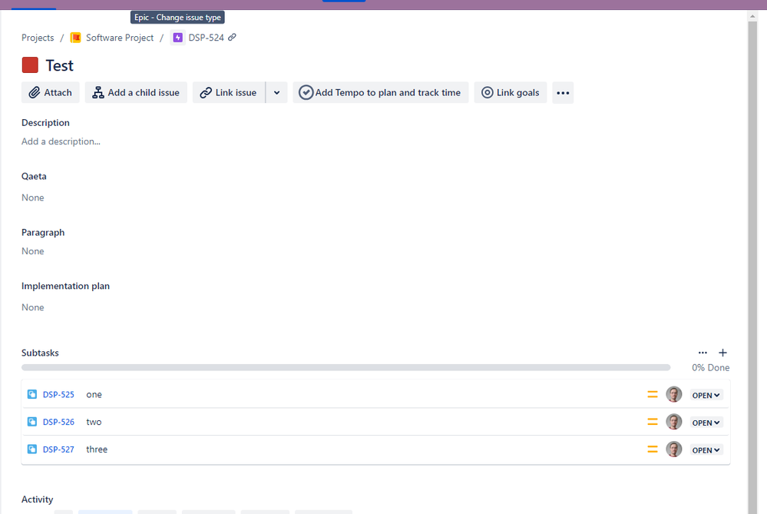Click the copy link icon beside DSP-524
The image size is (767, 514).
tap(232, 37)
